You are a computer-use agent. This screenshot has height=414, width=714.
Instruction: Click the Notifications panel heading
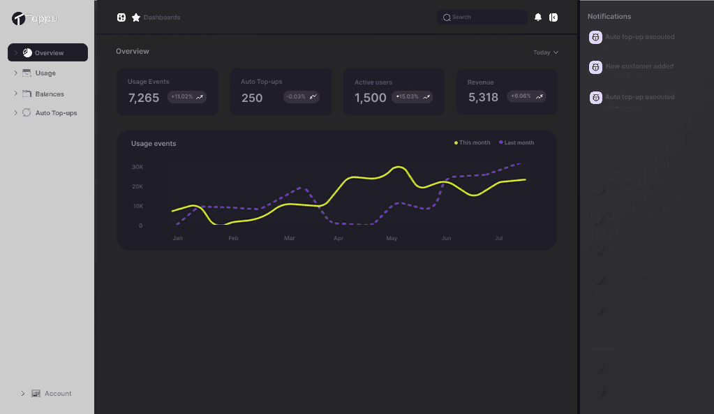pyautogui.click(x=609, y=16)
